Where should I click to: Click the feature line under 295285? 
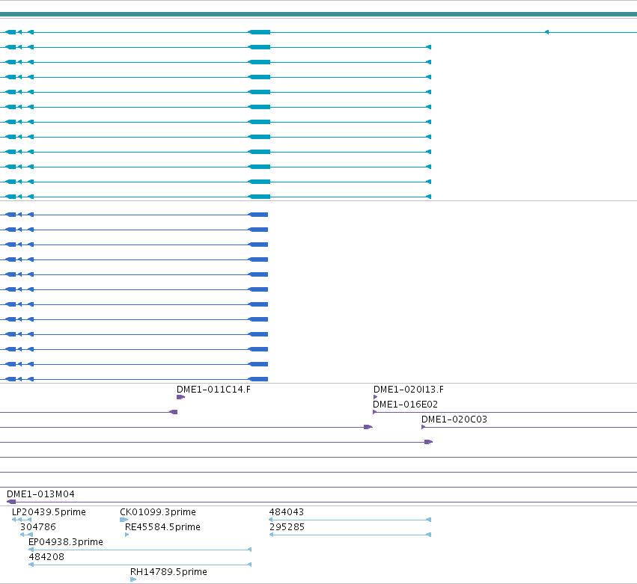pyautogui.click(x=350, y=535)
